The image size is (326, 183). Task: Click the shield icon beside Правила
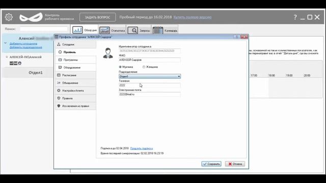[x=59, y=98]
